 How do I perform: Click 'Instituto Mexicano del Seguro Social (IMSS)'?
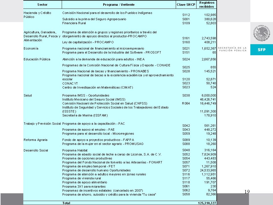(x=94, y=99)
